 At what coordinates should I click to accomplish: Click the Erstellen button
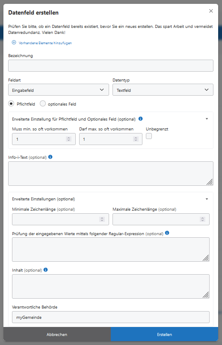pyautogui.click(x=165, y=334)
